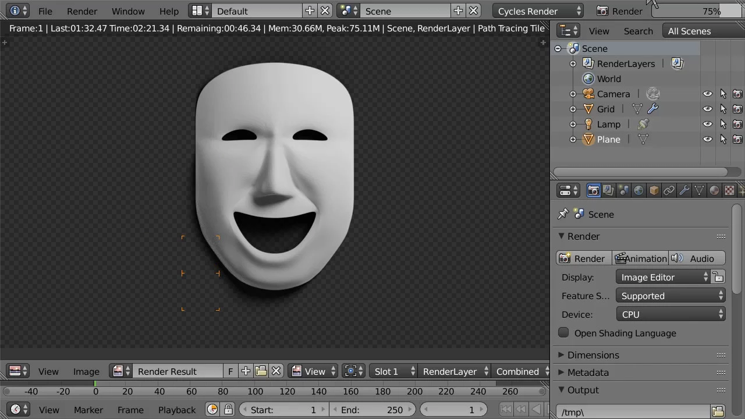Open the output folder browse icon
This screenshot has width=745, height=419.
tap(718, 412)
